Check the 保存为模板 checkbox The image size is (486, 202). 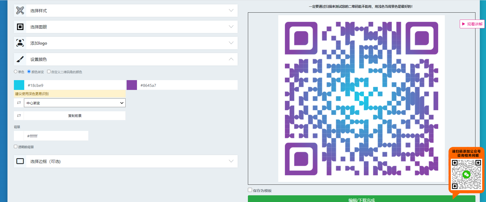point(250,190)
